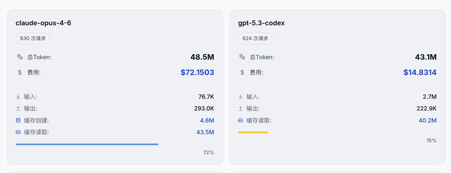Click the input arrow icon in gpt-5.3-codex card
The image size is (451, 173).
[x=241, y=97]
